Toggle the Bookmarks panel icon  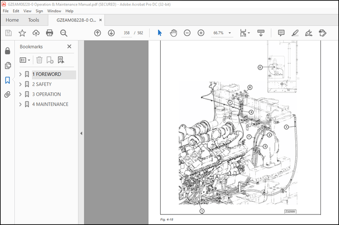tap(8, 80)
